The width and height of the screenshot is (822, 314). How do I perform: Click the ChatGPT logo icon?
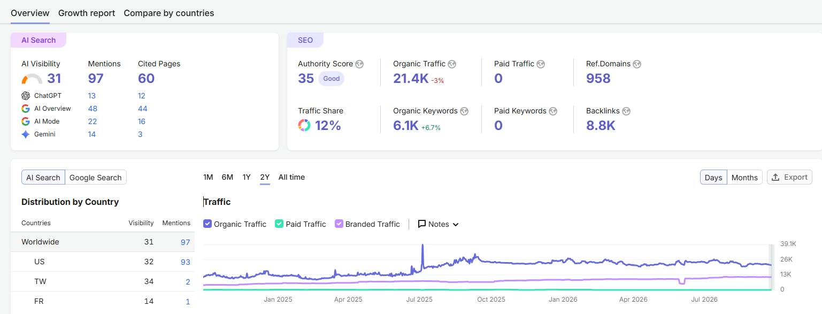[x=26, y=96]
